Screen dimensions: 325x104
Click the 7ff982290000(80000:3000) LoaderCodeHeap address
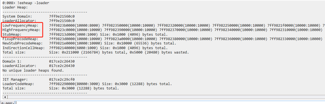75,84
